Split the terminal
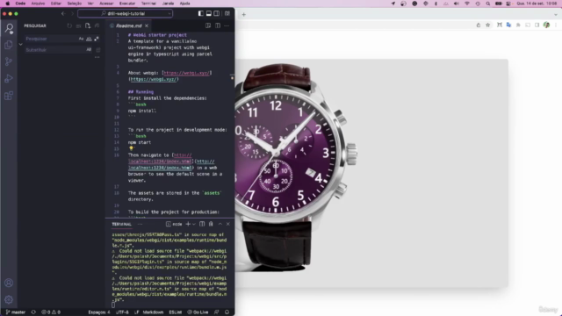562x316 pixels. [202, 225]
